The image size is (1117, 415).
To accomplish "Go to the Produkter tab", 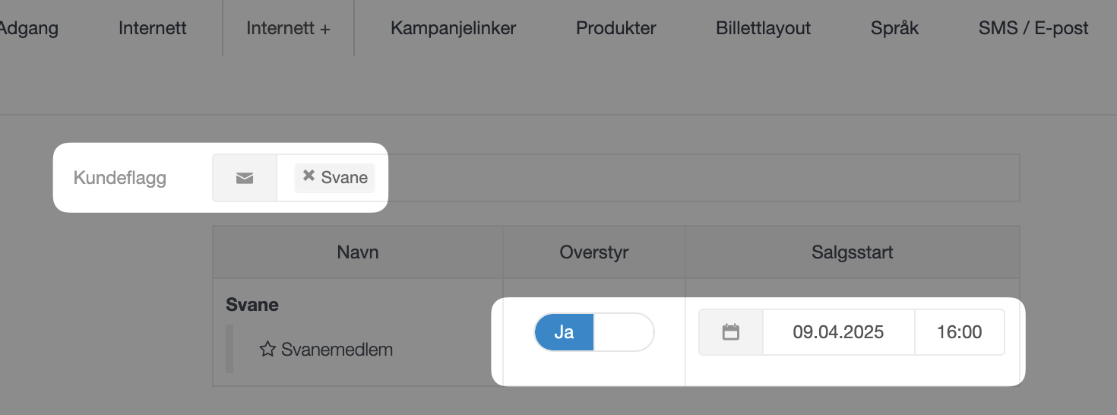I will [x=616, y=28].
